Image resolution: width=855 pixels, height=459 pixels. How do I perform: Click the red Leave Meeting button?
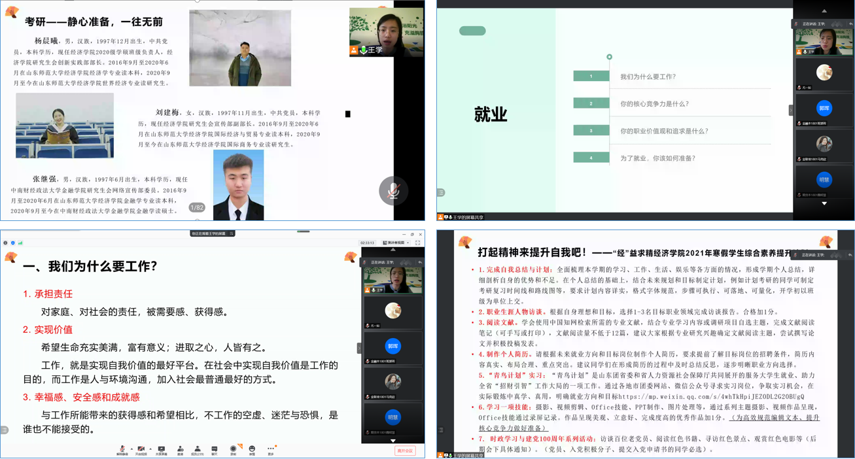pos(405,450)
